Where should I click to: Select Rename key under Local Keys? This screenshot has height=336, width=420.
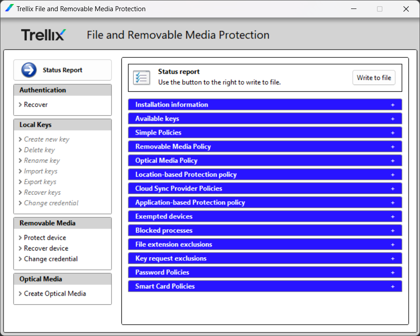coord(42,160)
